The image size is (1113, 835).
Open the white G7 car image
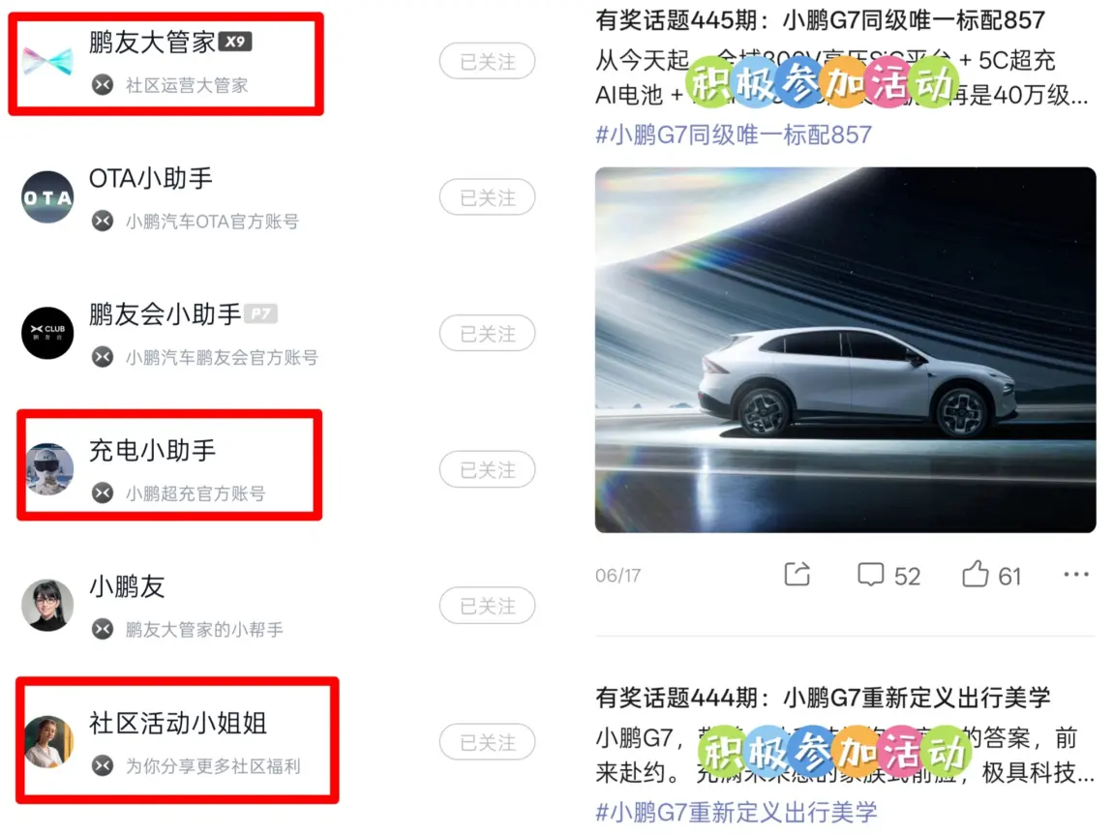[x=846, y=349]
